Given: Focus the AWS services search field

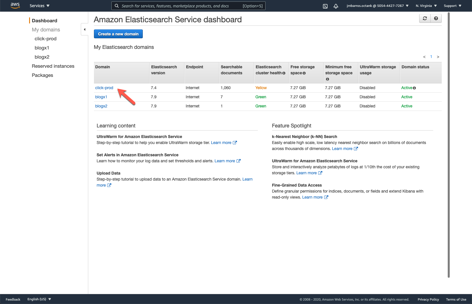Looking at the screenshot, I should (x=188, y=6).
